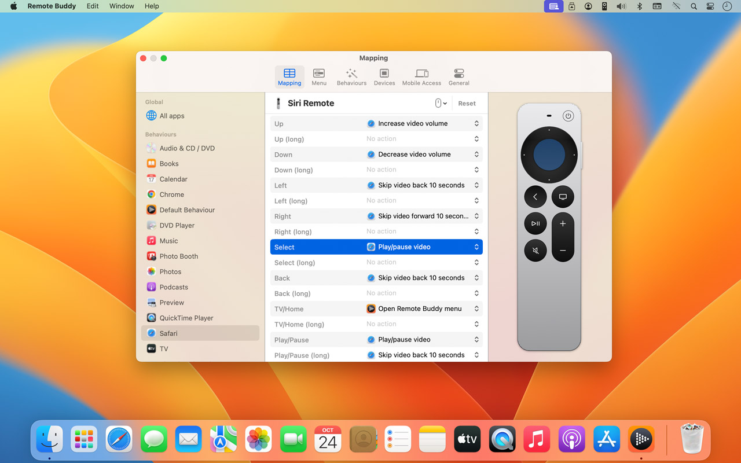This screenshot has width=741, height=463.
Task: Select All apps in the Global section
Action: coord(171,116)
